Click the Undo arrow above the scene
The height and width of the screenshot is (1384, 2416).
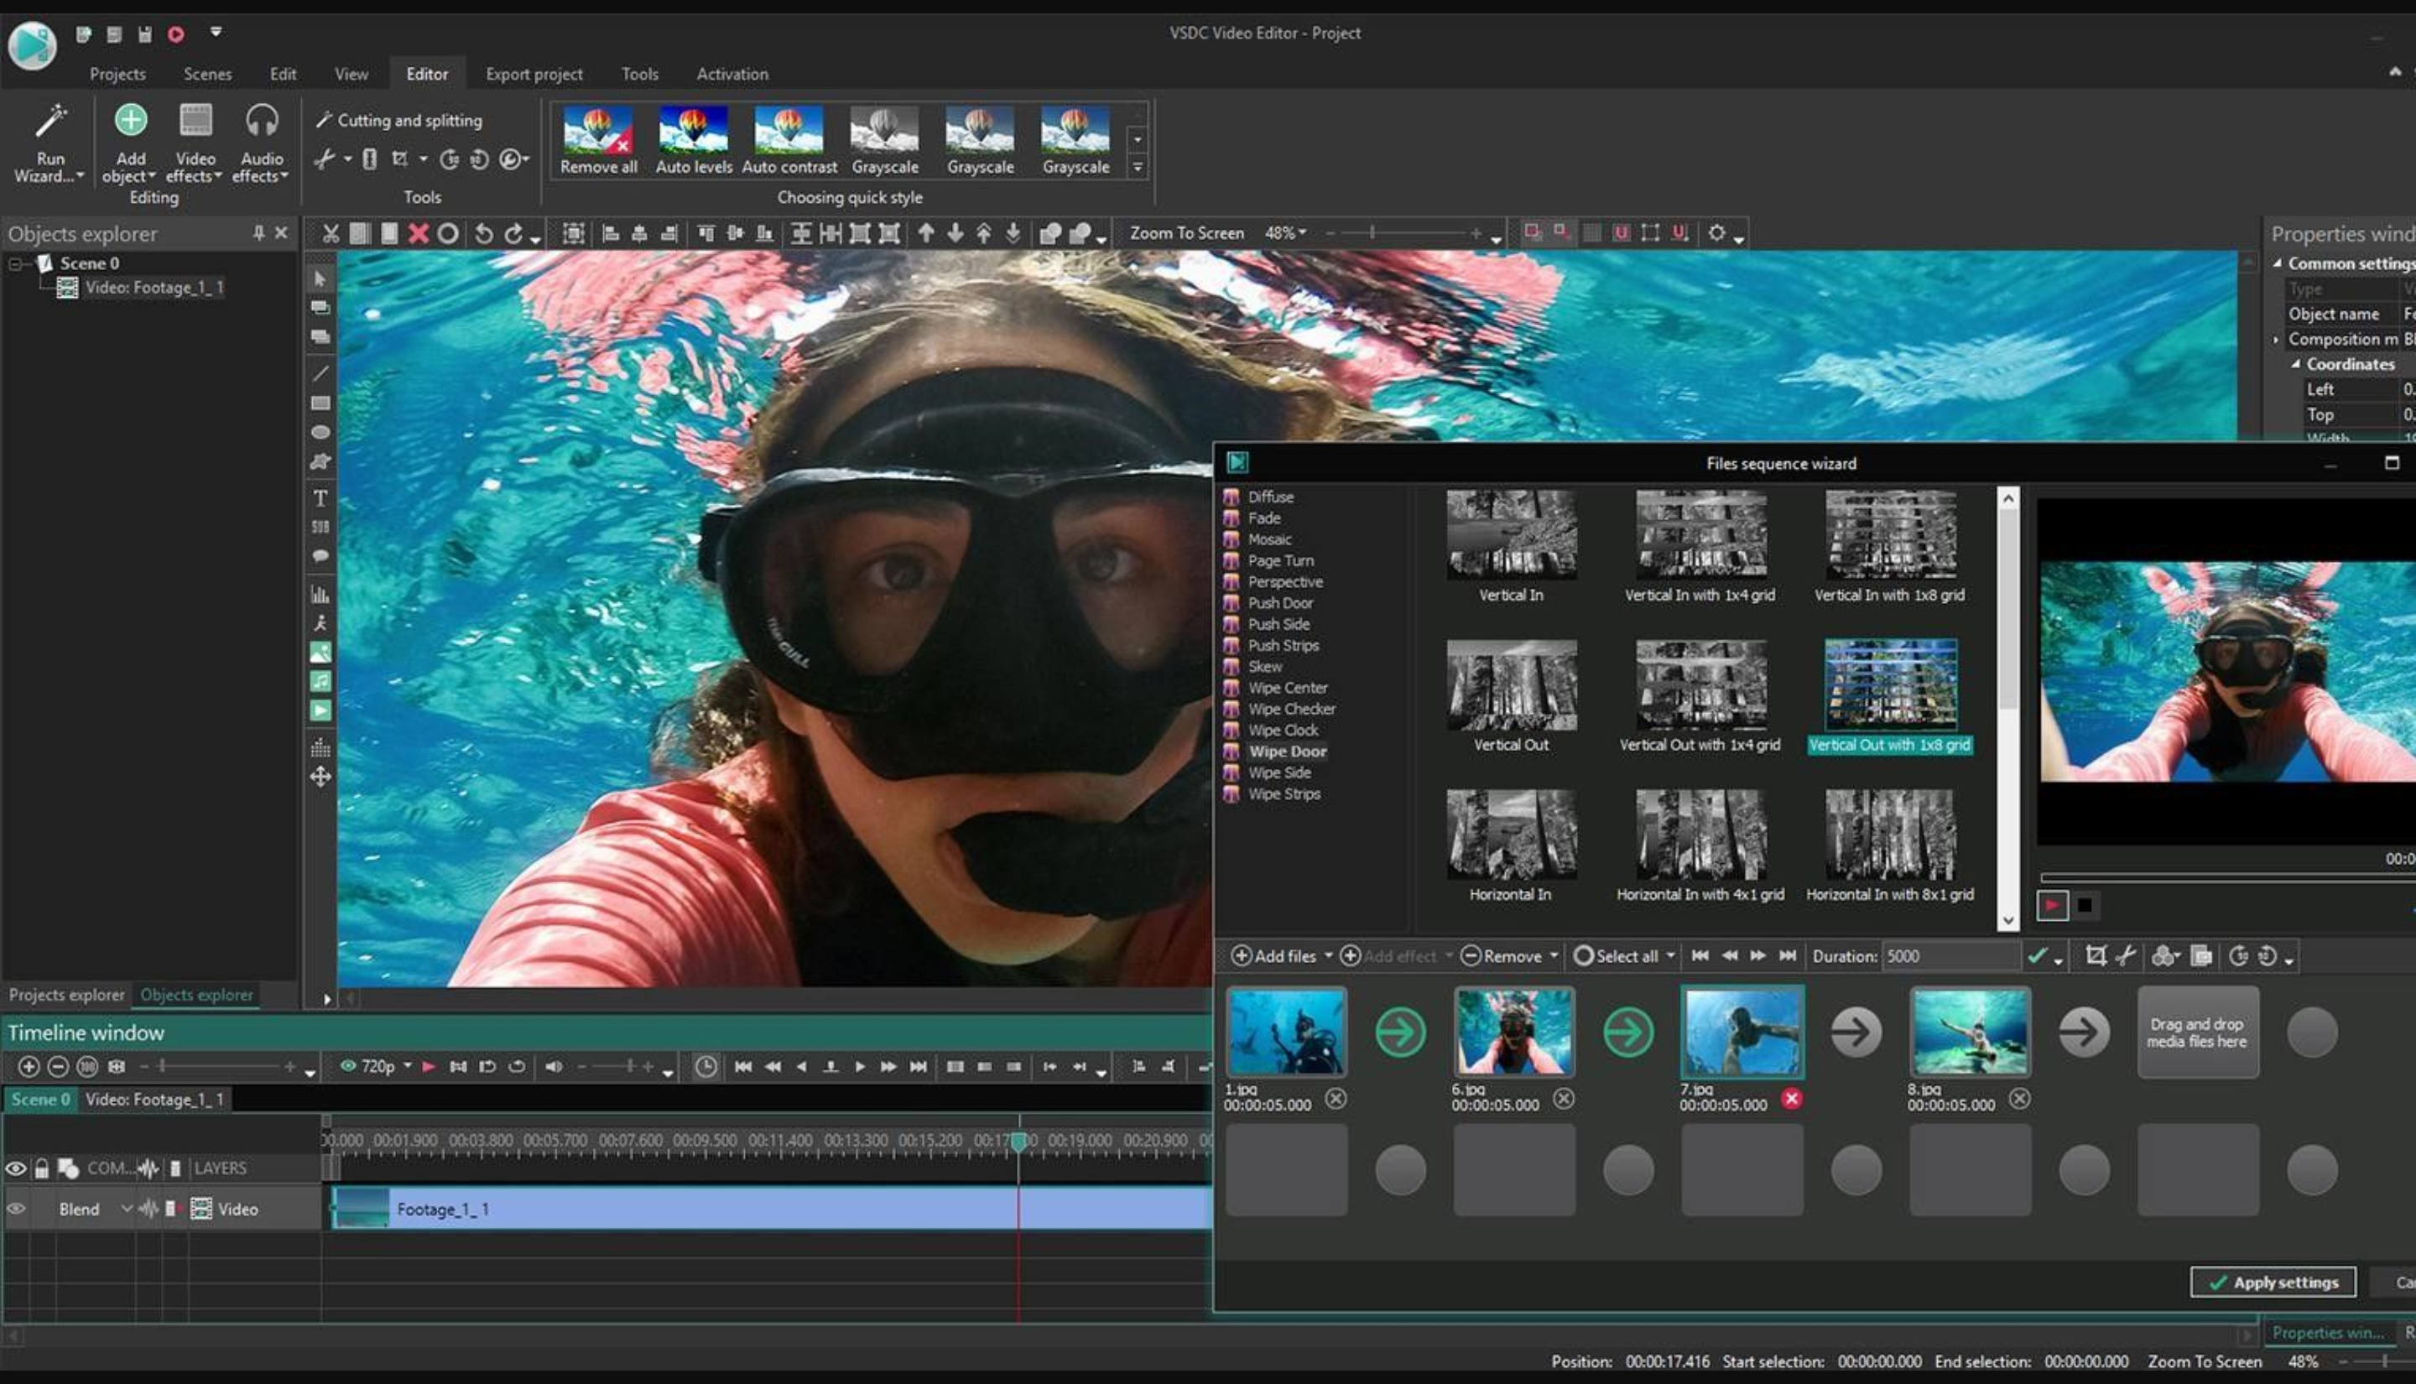(x=483, y=233)
